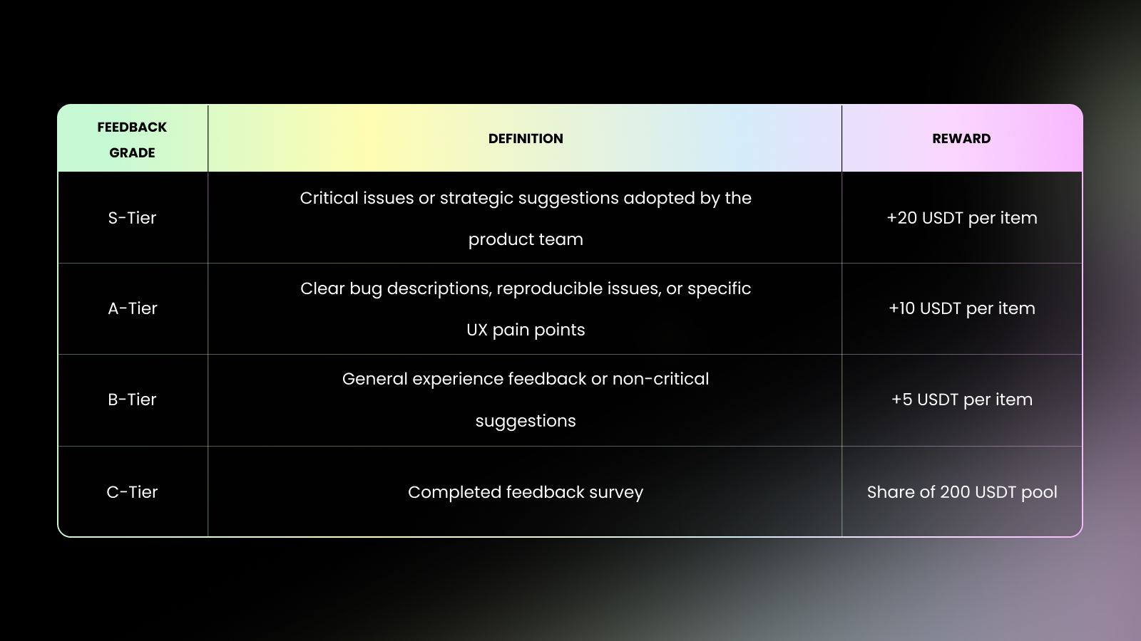Click the 'General experience feedback' definition line
1141x641 pixels.
(x=526, y=379)
